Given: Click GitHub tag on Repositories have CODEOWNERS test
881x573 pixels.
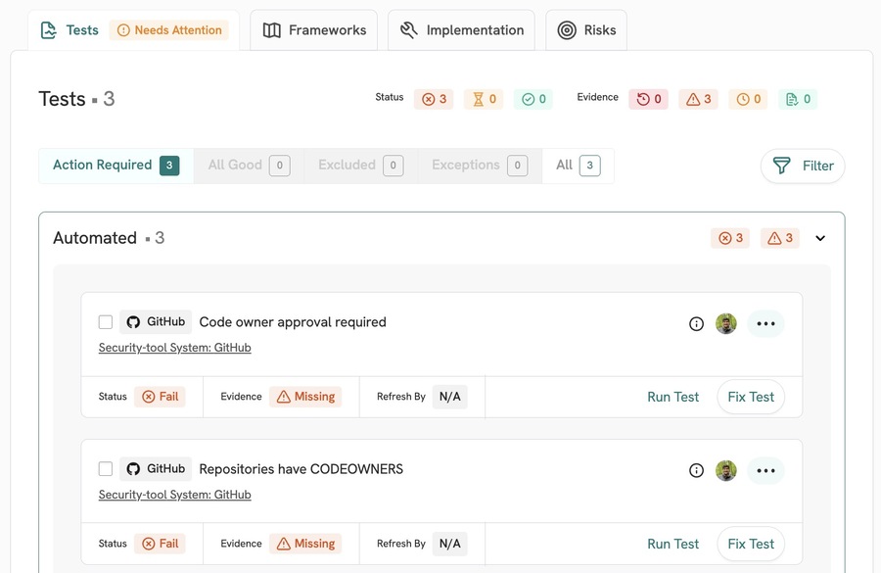Looking at the screenshot, I should click(156, 469).
